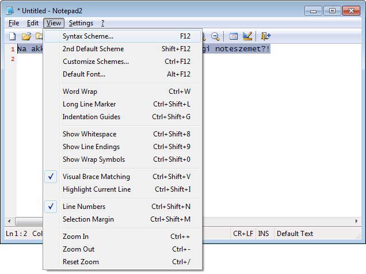The image size is (366, 274).
Task: Click the Notepad2 title bar app icon
Action: click(x=10, y=11)
